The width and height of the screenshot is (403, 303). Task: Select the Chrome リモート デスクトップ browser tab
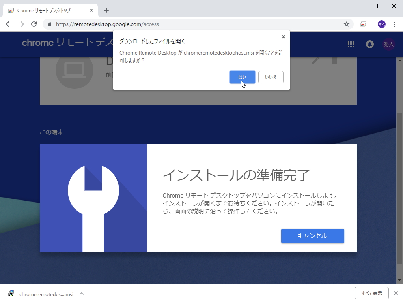coord(47,10)
